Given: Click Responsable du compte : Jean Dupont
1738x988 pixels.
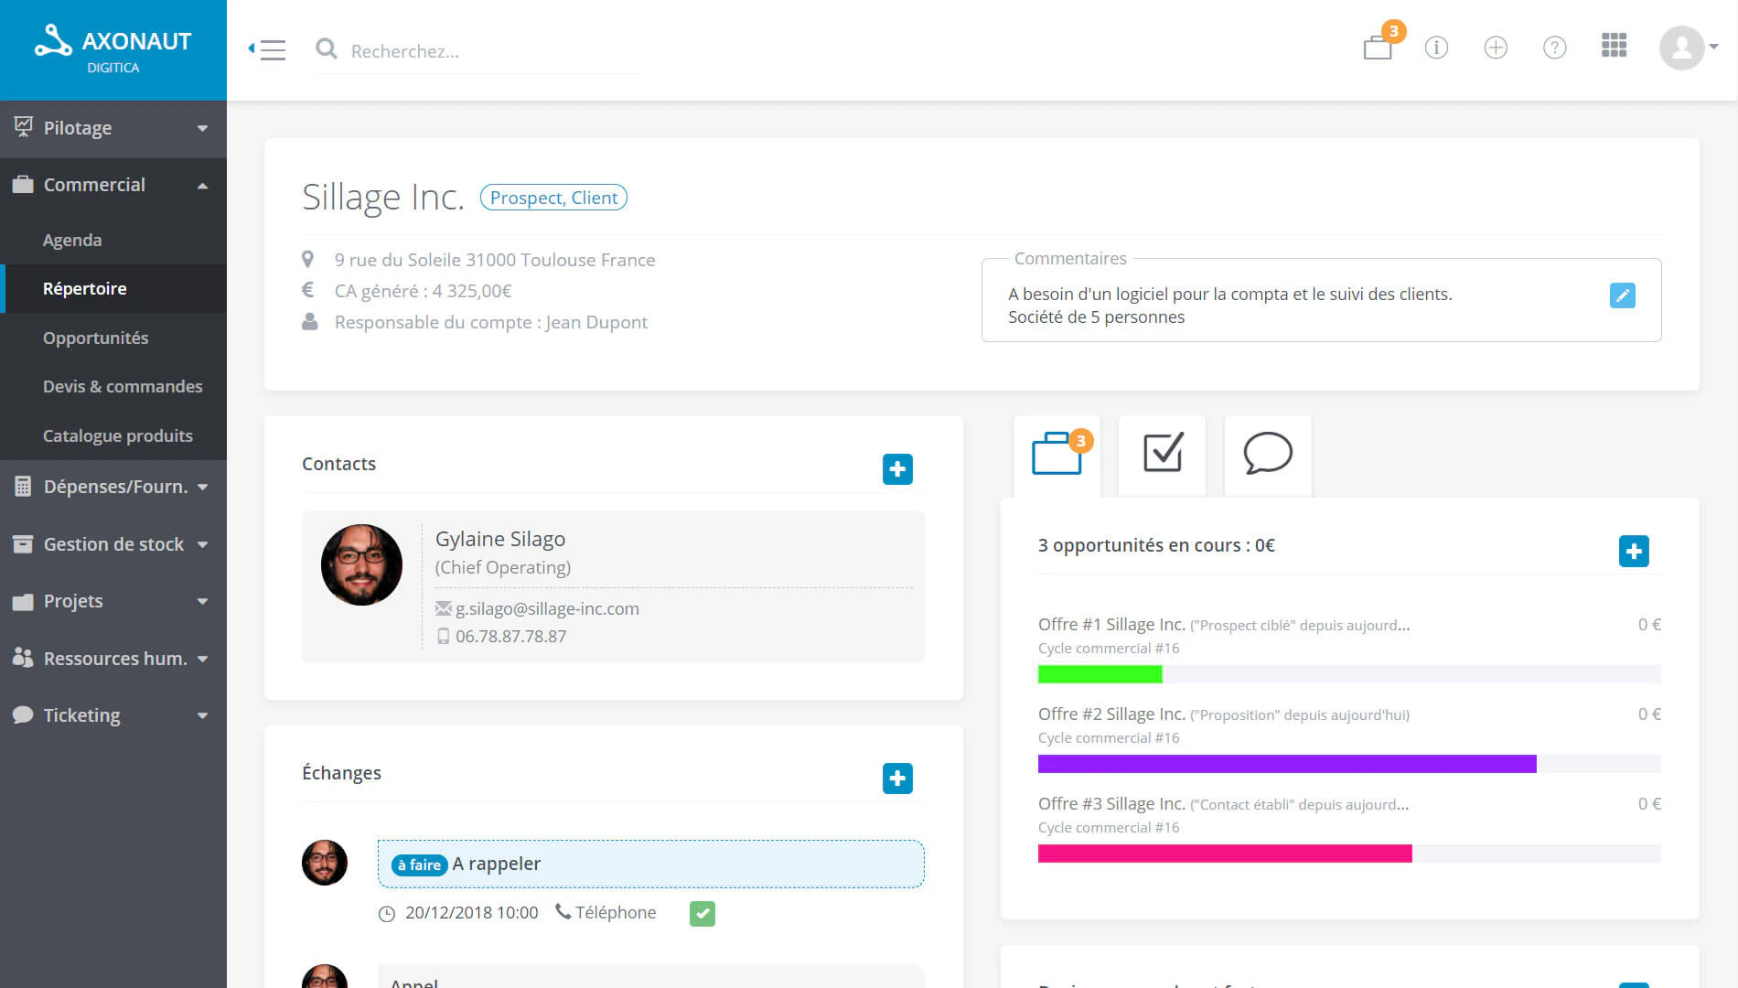Looking at the screenshot, I should click(x=490, y=322).
